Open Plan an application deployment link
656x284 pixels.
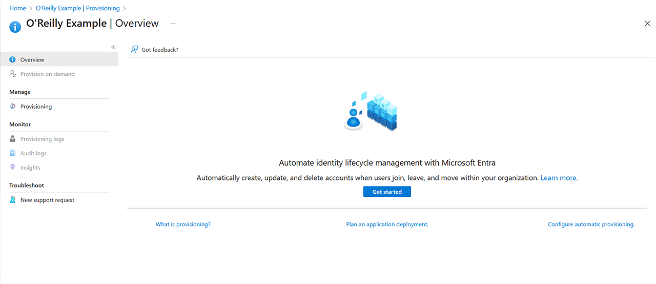[387, 224]
